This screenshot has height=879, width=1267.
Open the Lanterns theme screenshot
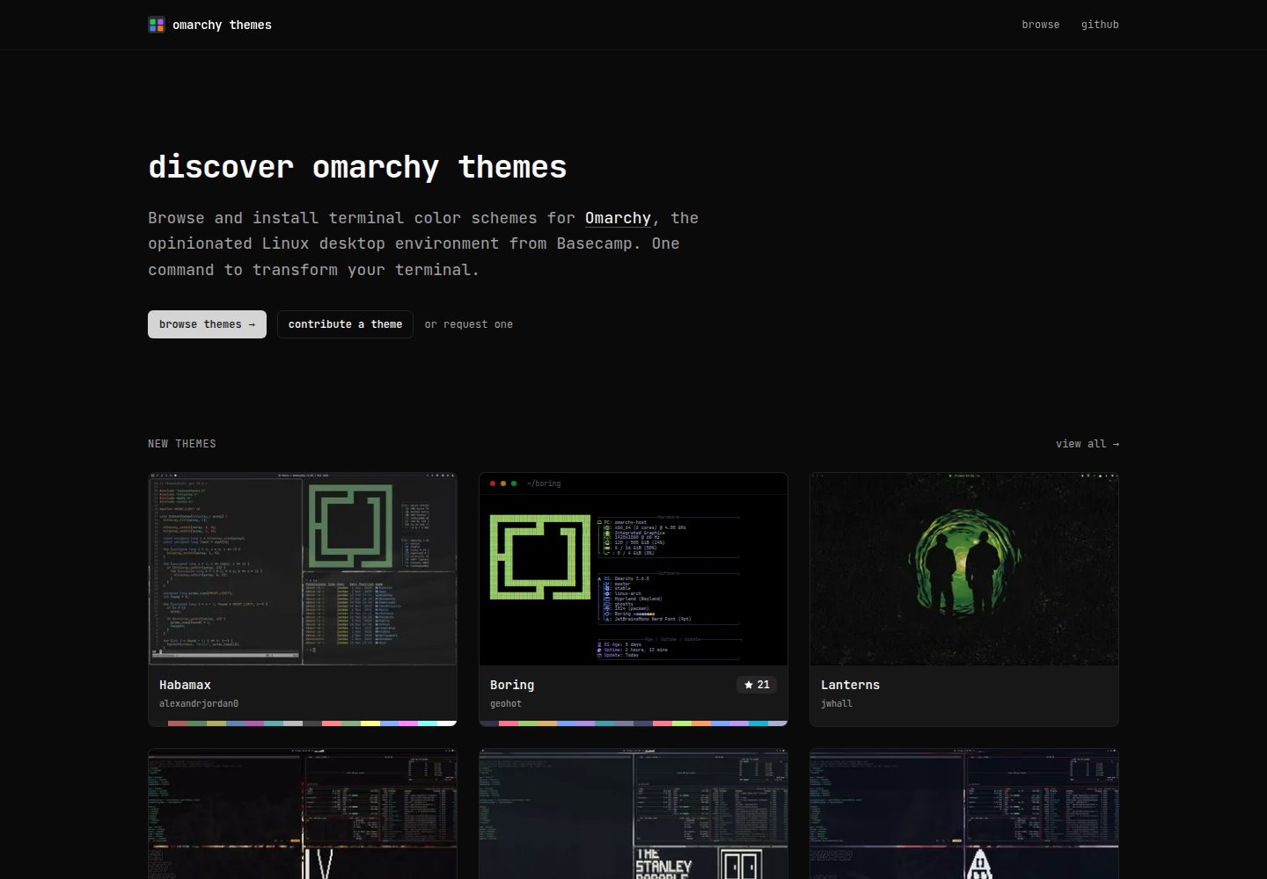(x=964, y=569)
